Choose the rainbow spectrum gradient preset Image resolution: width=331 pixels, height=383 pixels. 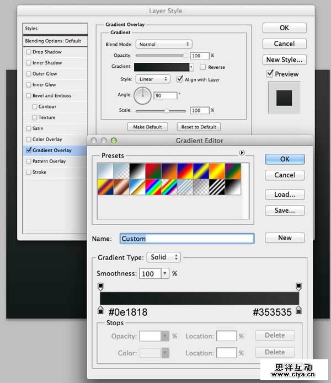tap(153, 187)
